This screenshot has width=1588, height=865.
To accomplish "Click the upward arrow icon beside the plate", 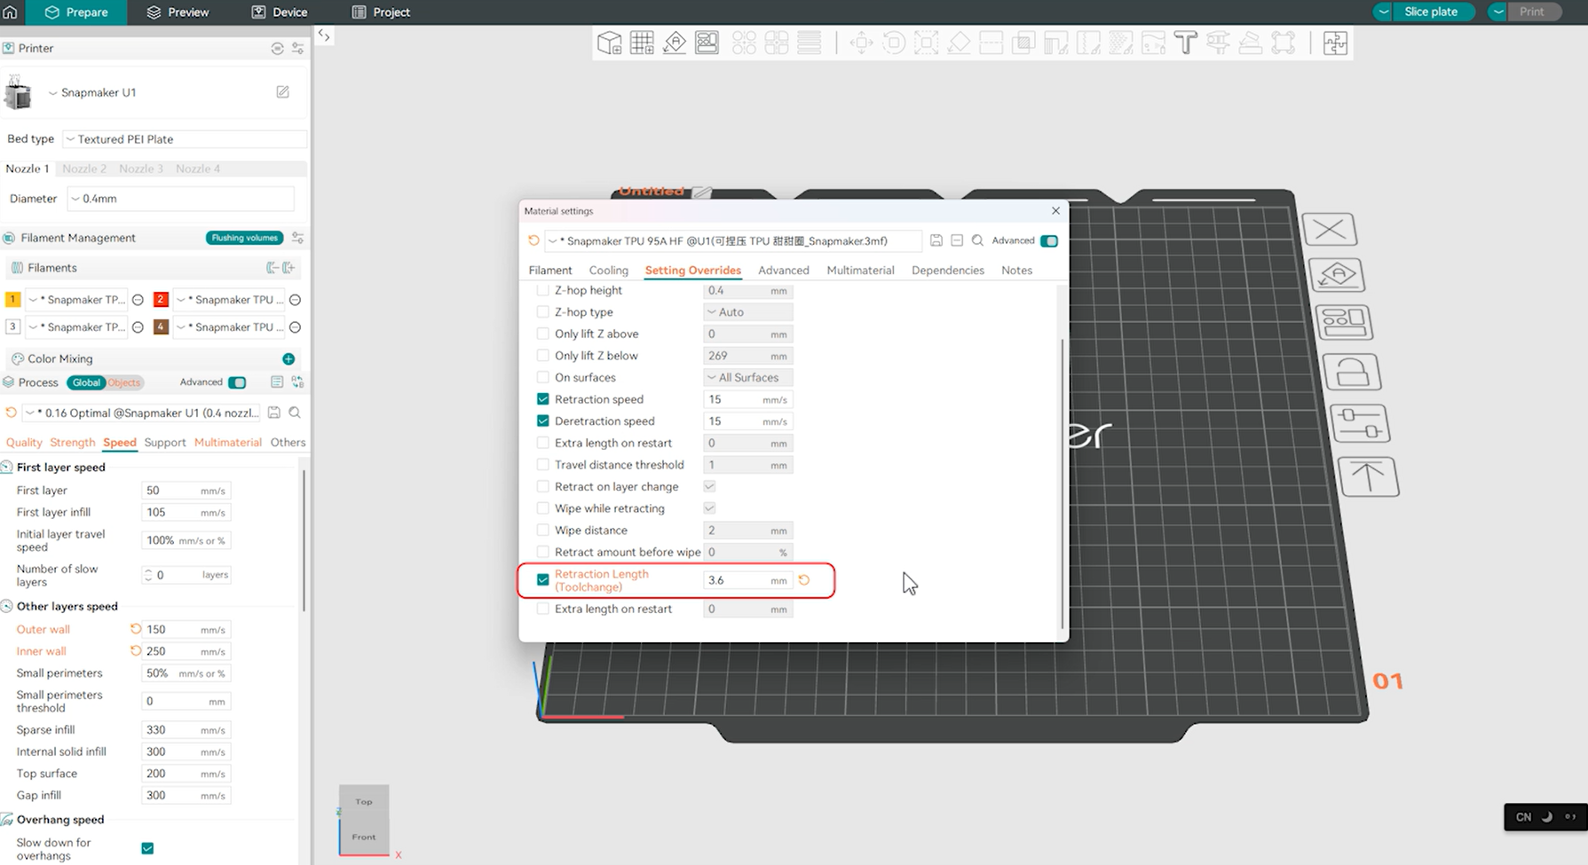I will click(1369, 476).
